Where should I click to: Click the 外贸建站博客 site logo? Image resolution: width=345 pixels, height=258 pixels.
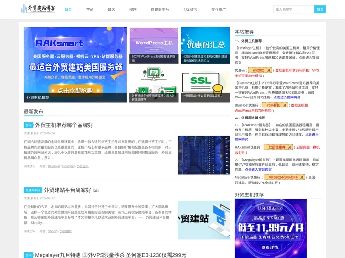click(38, 9)
